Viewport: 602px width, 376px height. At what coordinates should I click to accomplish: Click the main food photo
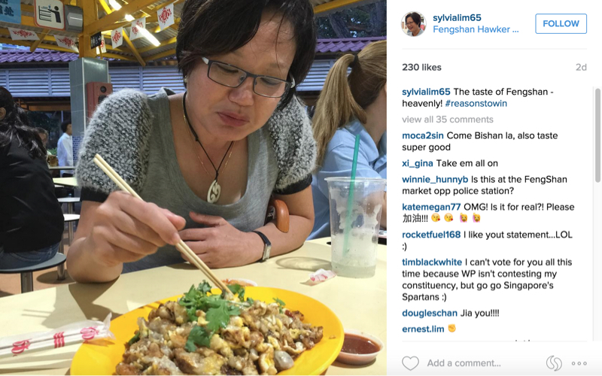point(193,187)
